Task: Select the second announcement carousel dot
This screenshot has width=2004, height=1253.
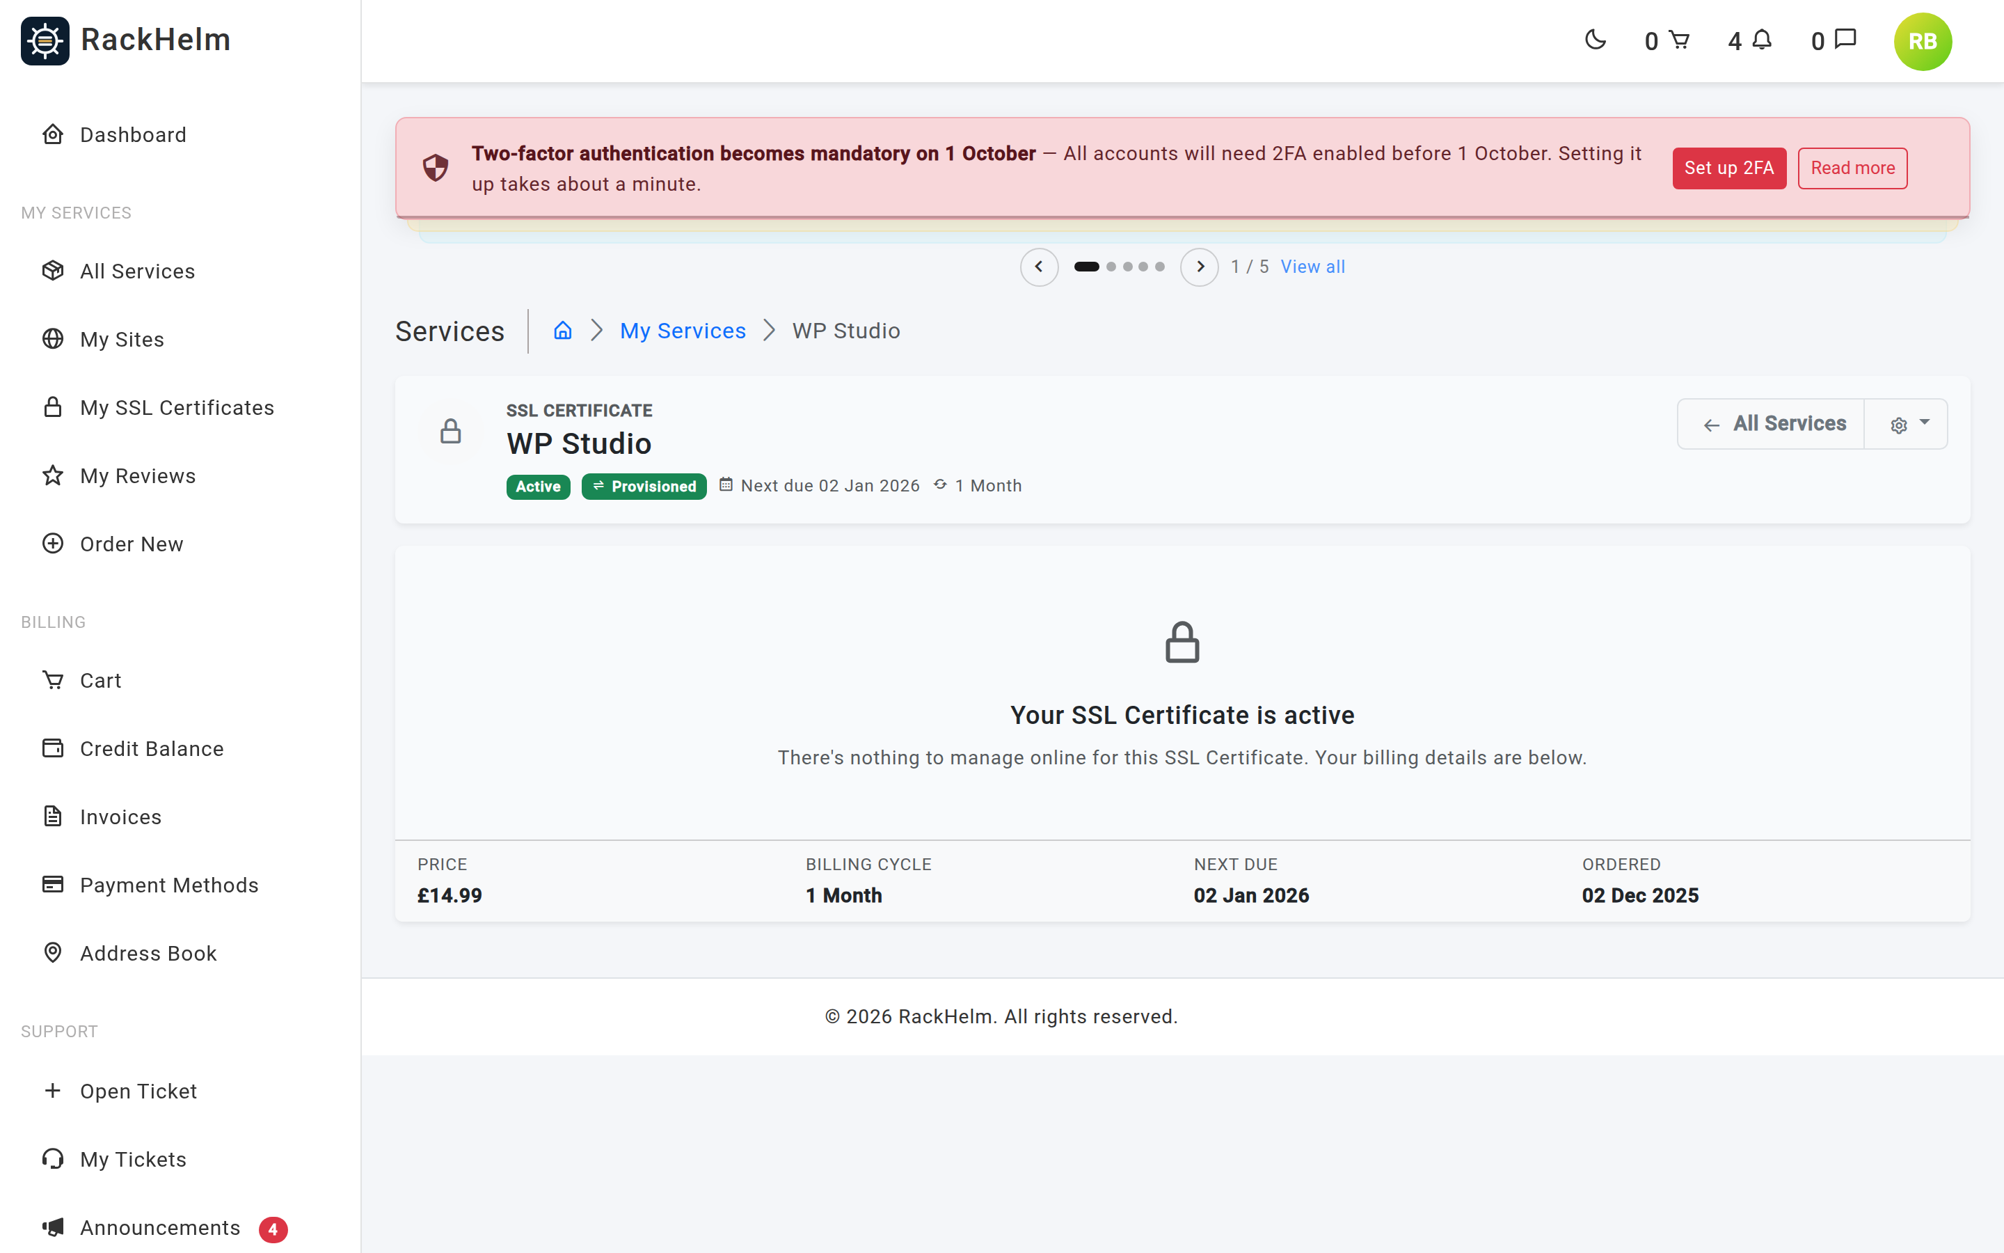Action: (x=1111, y=267)
